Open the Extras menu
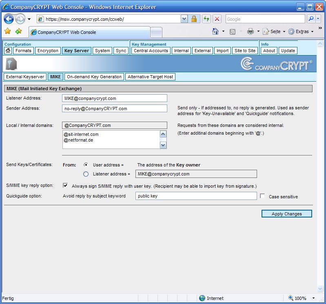 pyautogui.click(x=301, y=31)
